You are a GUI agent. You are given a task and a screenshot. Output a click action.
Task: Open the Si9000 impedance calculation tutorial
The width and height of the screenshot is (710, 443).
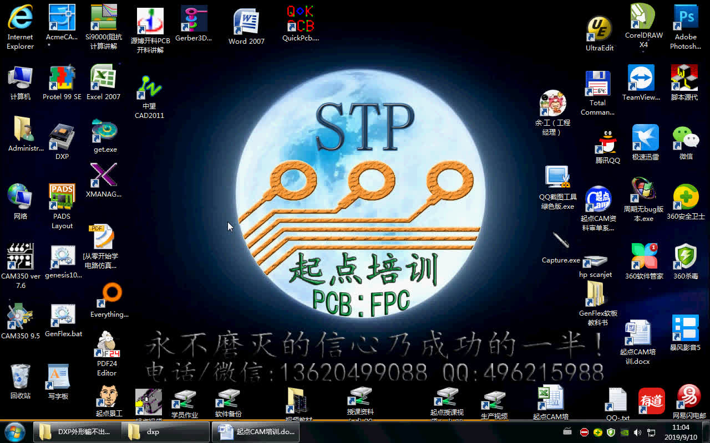(103, 17)
